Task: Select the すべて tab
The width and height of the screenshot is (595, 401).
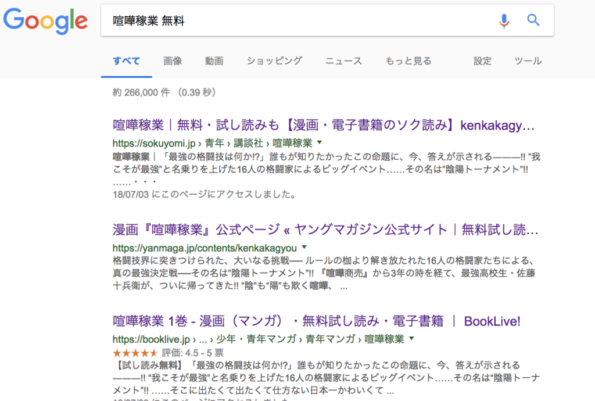Action: coord(126,60)
